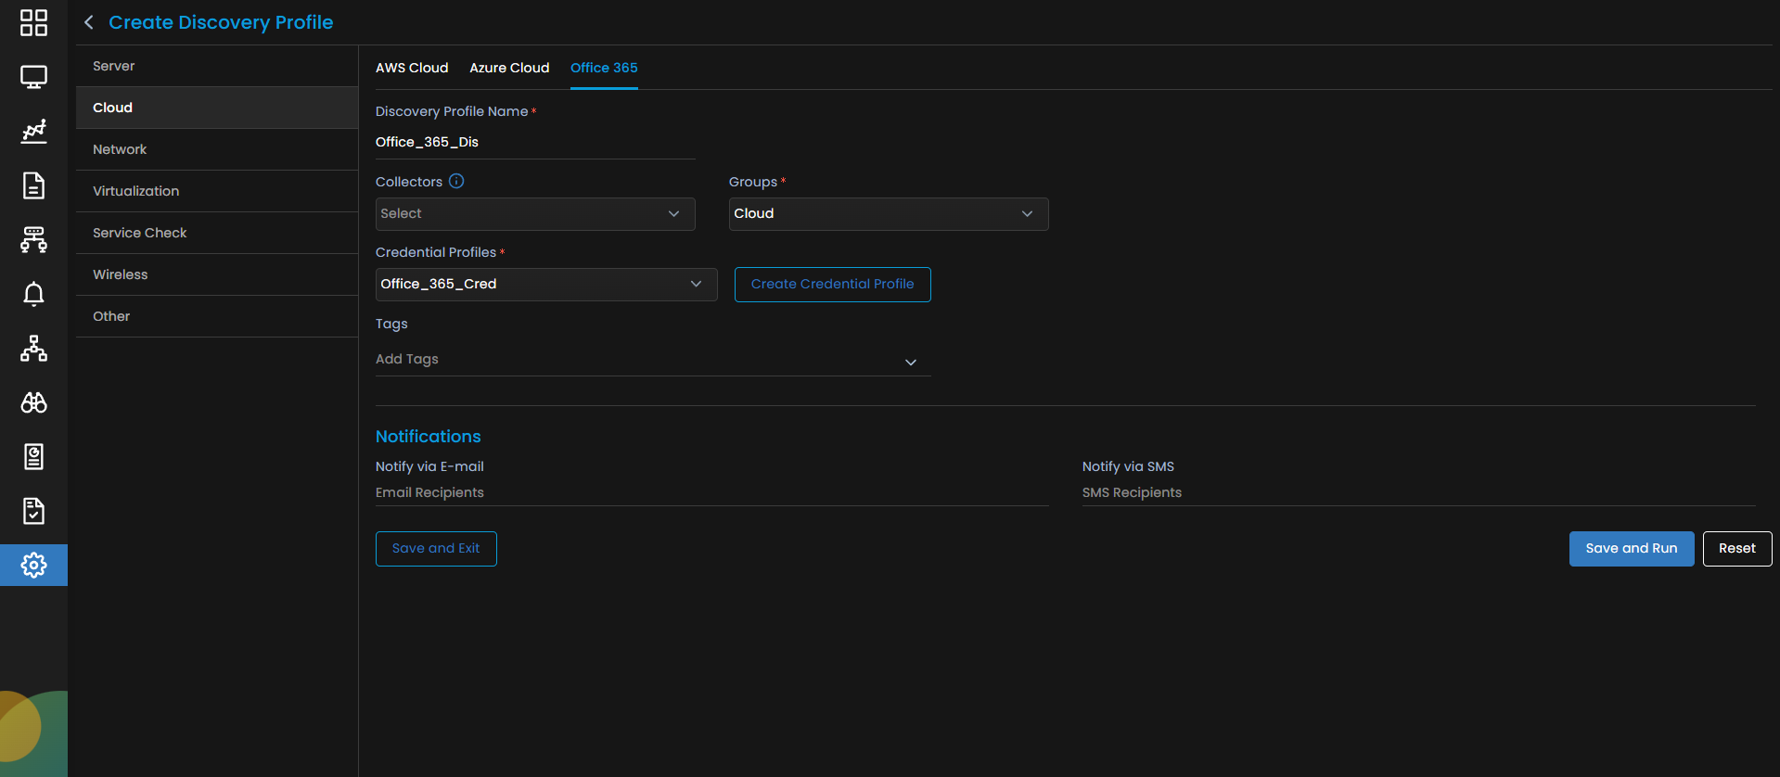Open the topology hierarchy icon in sidebar
This screenshot has height=777, width=1780.
33,349
